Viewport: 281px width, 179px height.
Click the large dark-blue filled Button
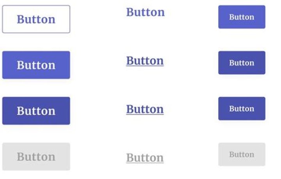coord(36,111)
